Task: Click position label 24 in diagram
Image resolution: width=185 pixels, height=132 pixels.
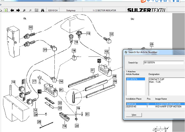Action: (x=36, y=115)
